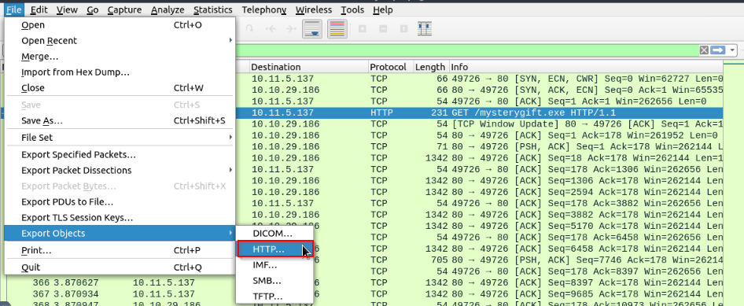Toggle auto-scroll to last packet during capture

click(312, 28)
